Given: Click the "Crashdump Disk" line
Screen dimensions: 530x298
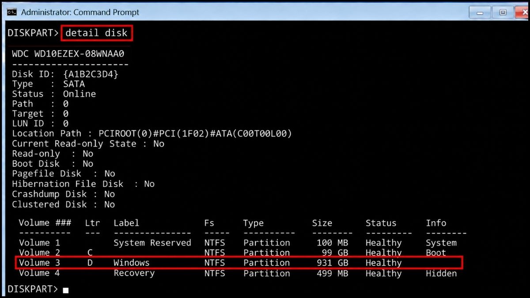Looking at the screenshot, I should point(63,194).
